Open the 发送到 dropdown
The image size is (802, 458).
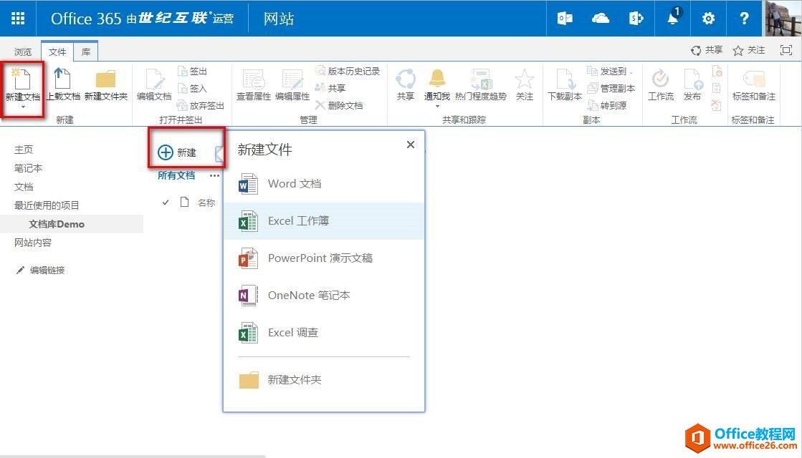point(610,71)
